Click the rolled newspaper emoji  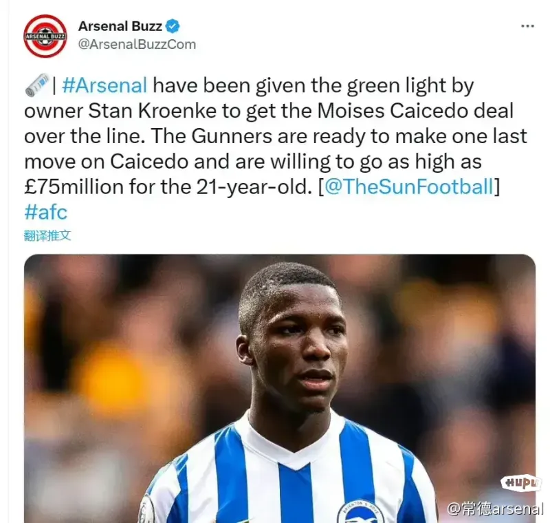point(37,85)
